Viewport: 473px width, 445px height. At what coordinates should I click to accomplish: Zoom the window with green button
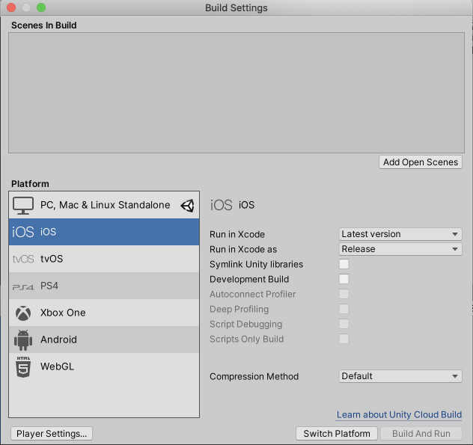[41, 7]
